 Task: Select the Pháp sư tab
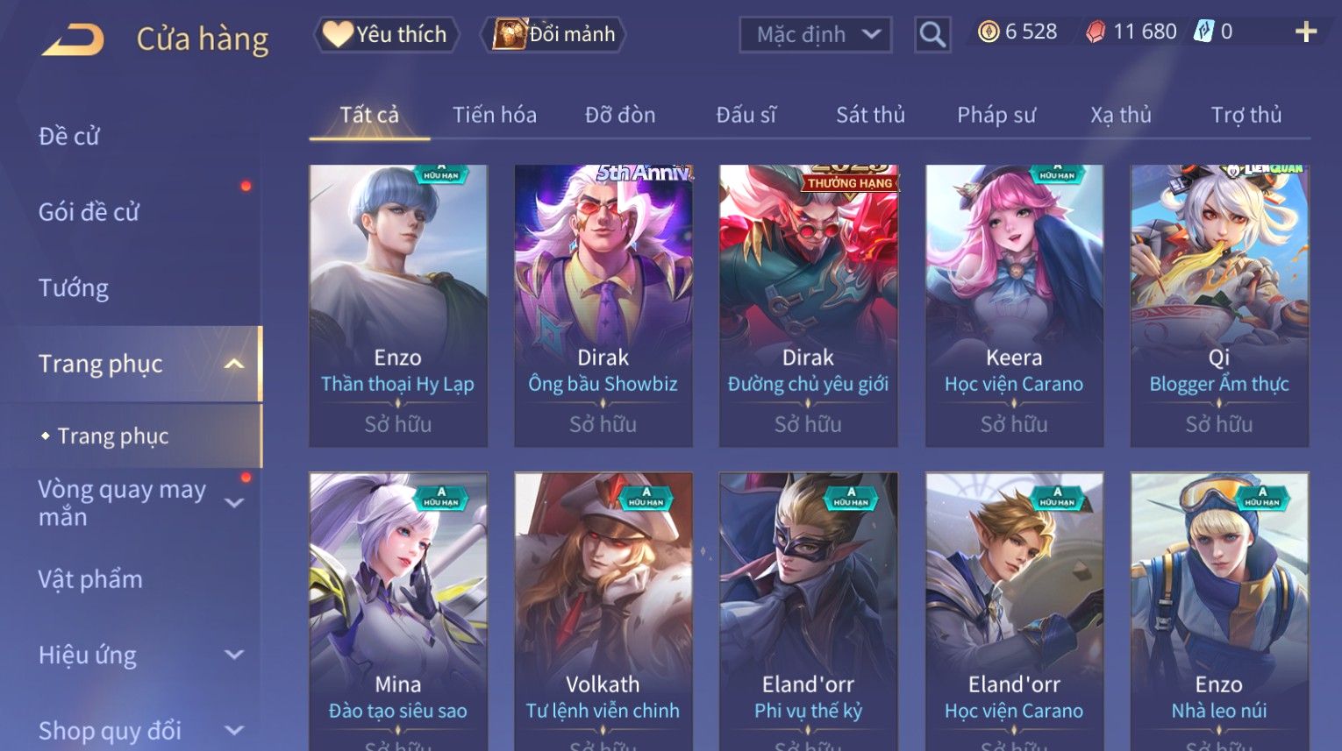(x=996, y=115)
